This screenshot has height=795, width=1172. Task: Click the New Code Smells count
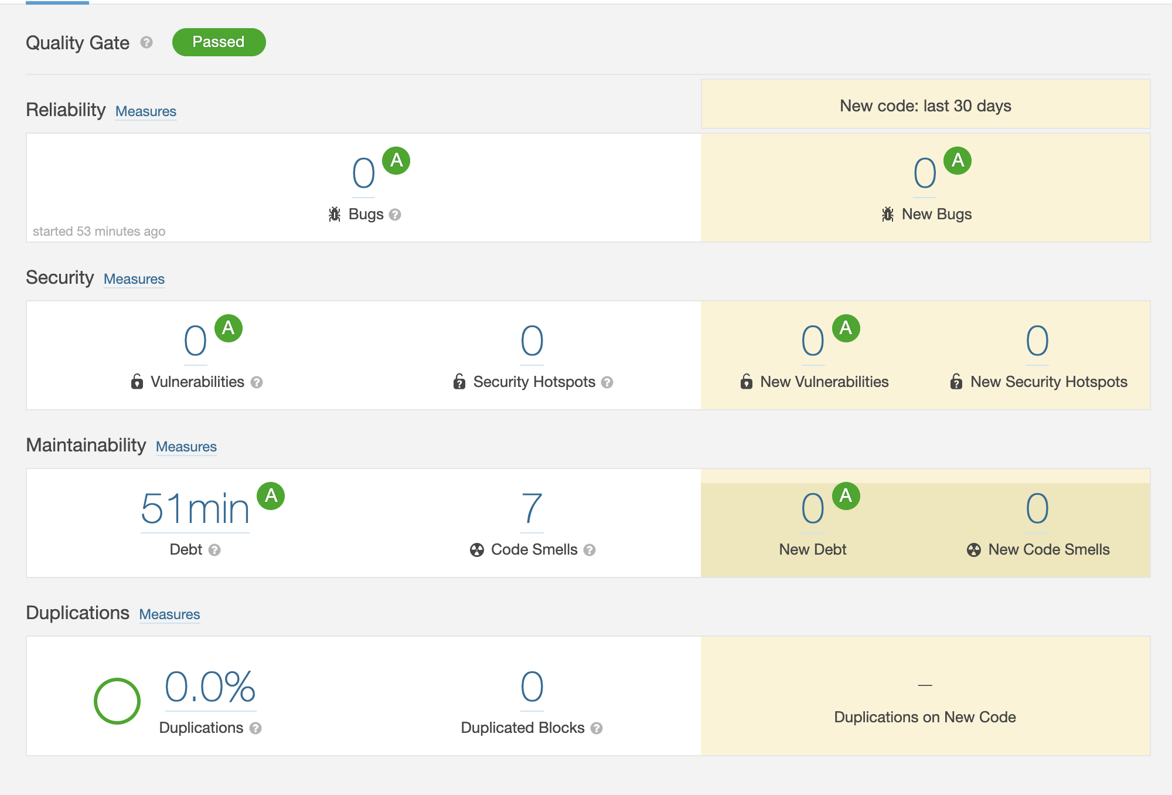coord(1037,508)
